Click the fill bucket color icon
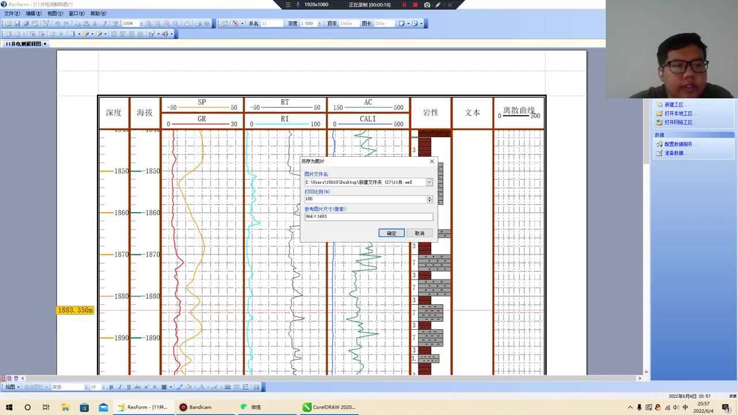Image resolution: width=738 pixels, height=415 pixels. click(x=188, y=387)
